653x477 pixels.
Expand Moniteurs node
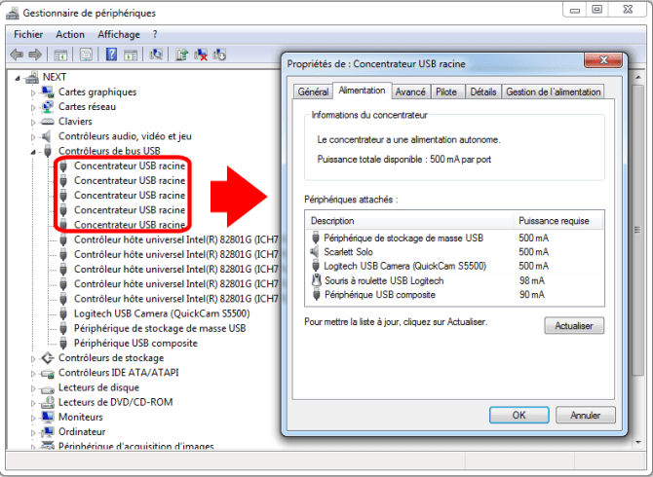pos(33,418)
